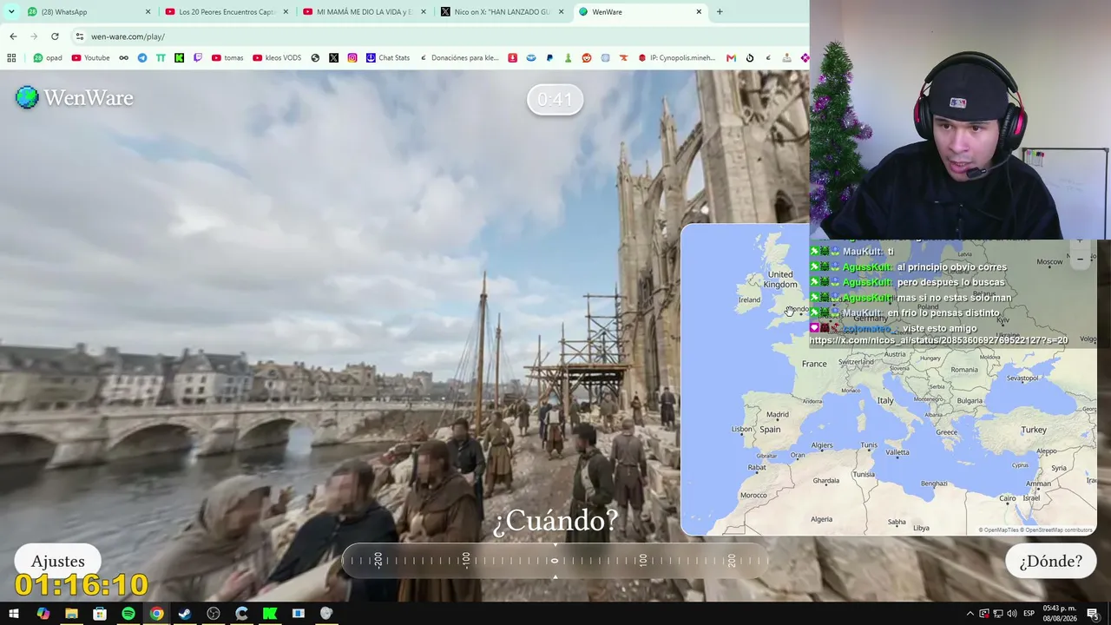The image size is (1111, 625).
Task: Open the Gmail bookmark icon
Action: point(731,58)
